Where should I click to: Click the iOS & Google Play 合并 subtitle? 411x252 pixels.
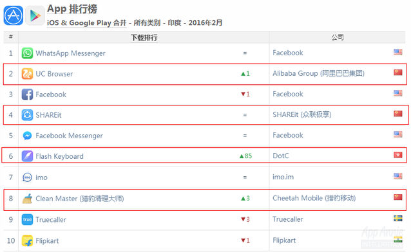87,22
